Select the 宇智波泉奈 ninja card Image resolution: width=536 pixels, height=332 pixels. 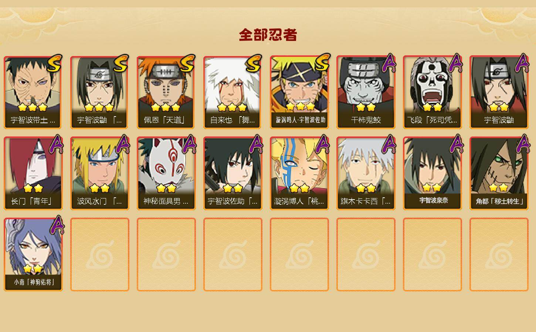[432, 173]
